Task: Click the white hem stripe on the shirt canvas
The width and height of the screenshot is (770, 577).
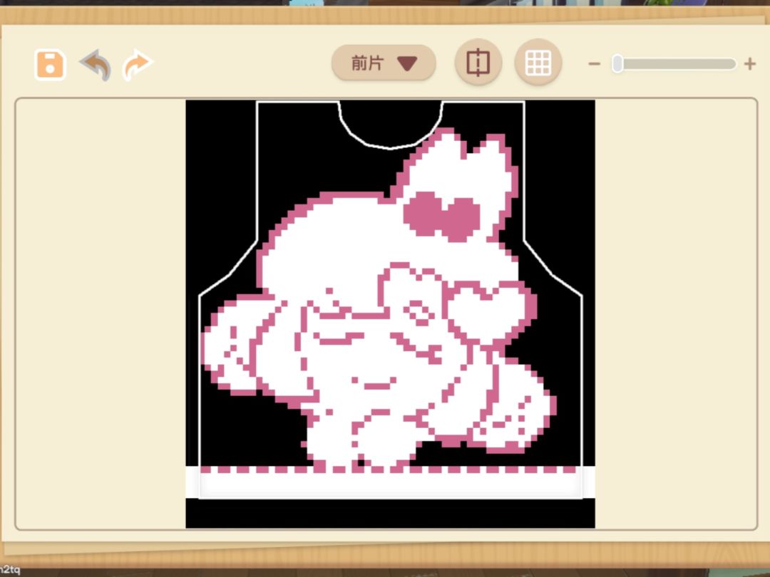Action: click(x=391, y=486)
